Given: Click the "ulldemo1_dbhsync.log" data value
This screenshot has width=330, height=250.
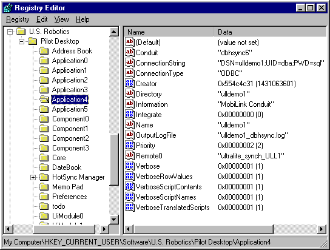Looking at the screenshot, I should coord(253,135).
